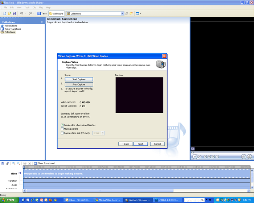The width and height of the screenshot is (254, 203).
Task: Click the timeline scroll down arrow
Action: 252,187
